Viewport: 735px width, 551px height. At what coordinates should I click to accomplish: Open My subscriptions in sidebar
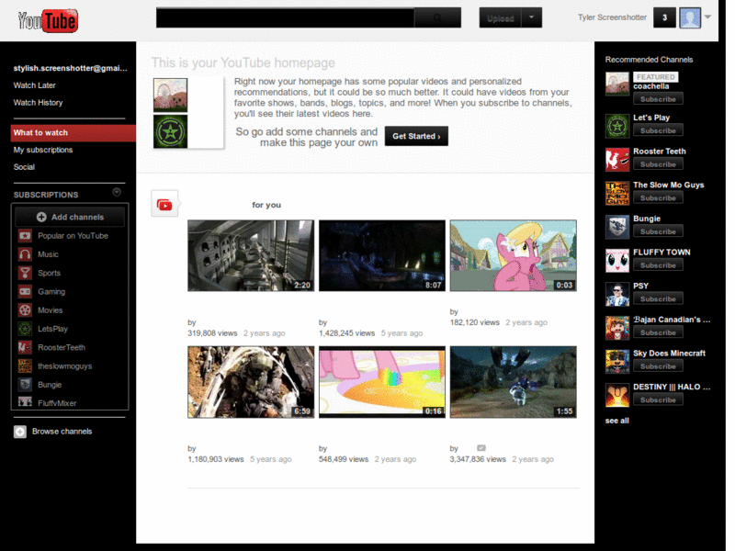(x=43, y=150)
